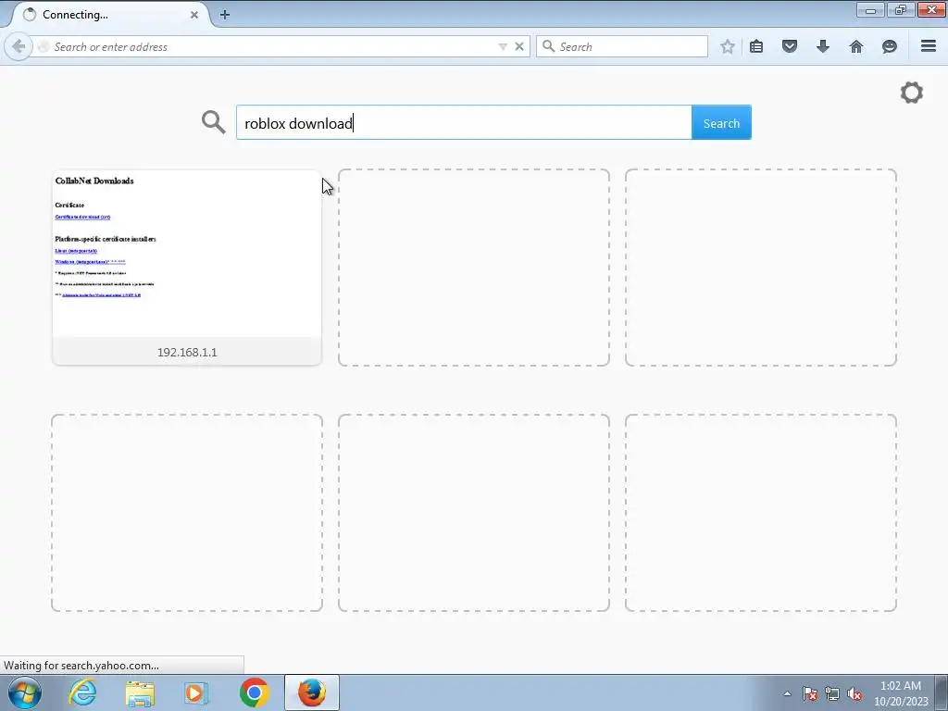The height and width of the screenshot is (711, 948).
Task: Click the toolbar Search box magnifier icon
Action: pyautogui.click(x=548, y=46)
